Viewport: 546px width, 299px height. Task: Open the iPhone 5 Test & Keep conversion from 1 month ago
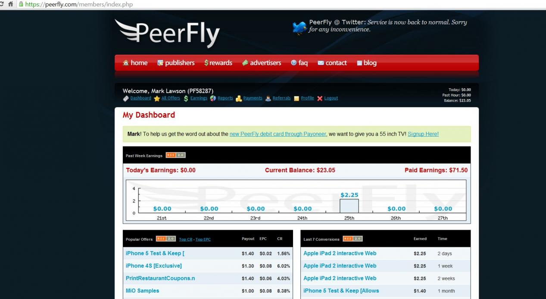[x=341, y=291]
